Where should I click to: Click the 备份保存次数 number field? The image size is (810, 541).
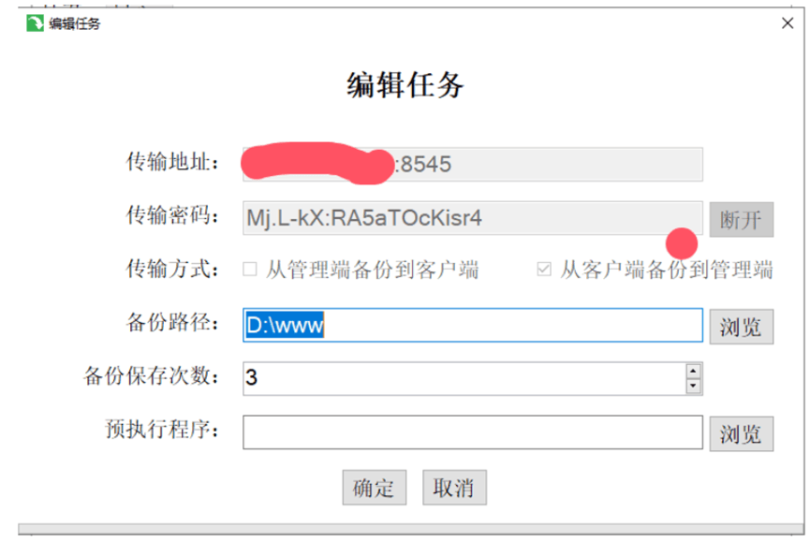(464, 378)
